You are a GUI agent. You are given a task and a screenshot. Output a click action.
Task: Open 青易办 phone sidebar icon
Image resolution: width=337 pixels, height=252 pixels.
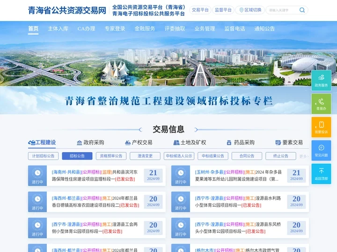321,101
